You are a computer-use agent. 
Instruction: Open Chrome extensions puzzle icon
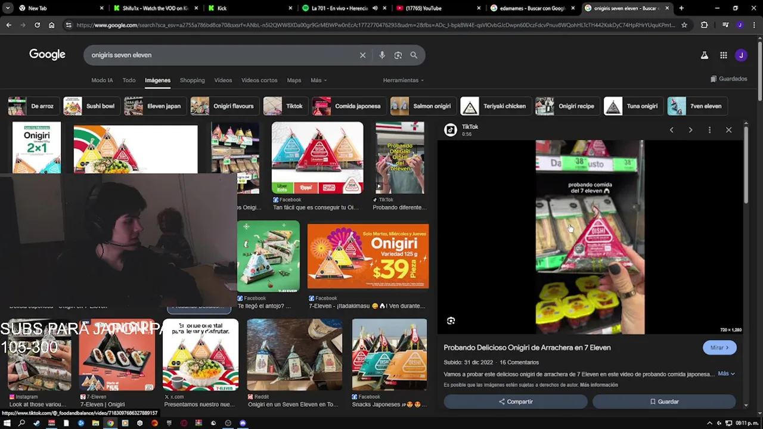tap(704, 25)
